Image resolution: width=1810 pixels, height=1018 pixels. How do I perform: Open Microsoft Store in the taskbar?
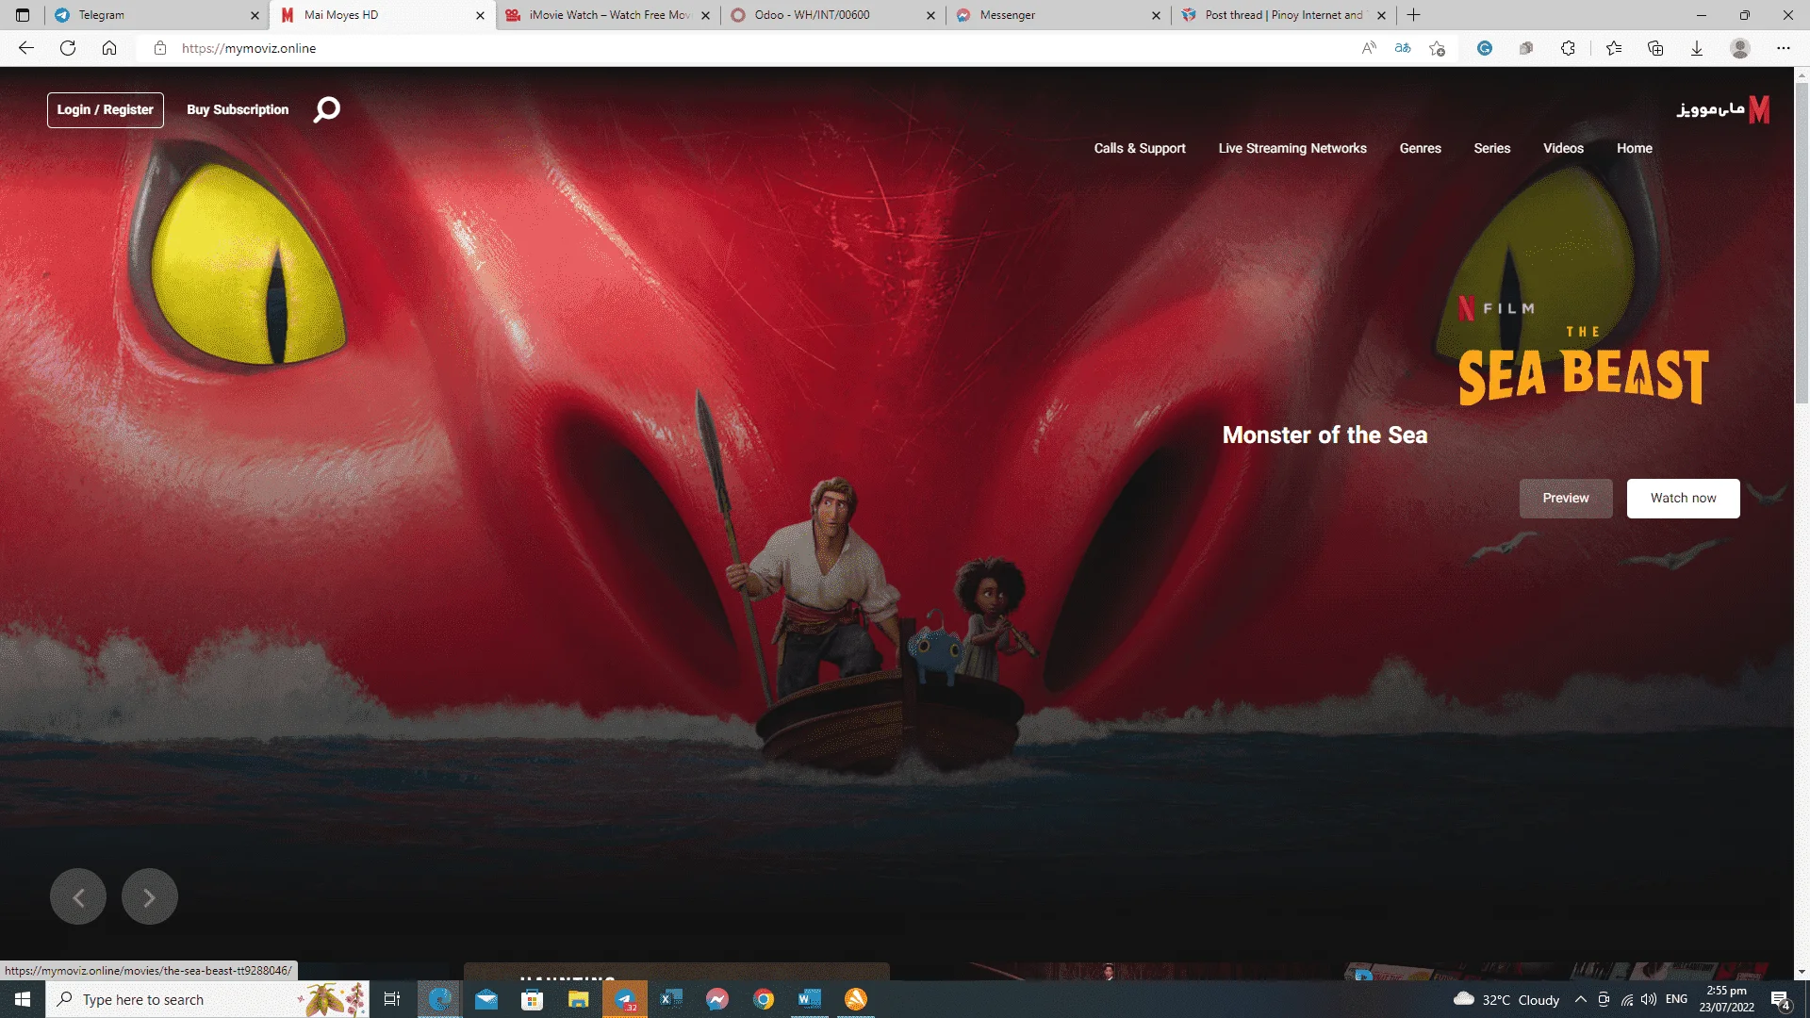click(533, 999)
